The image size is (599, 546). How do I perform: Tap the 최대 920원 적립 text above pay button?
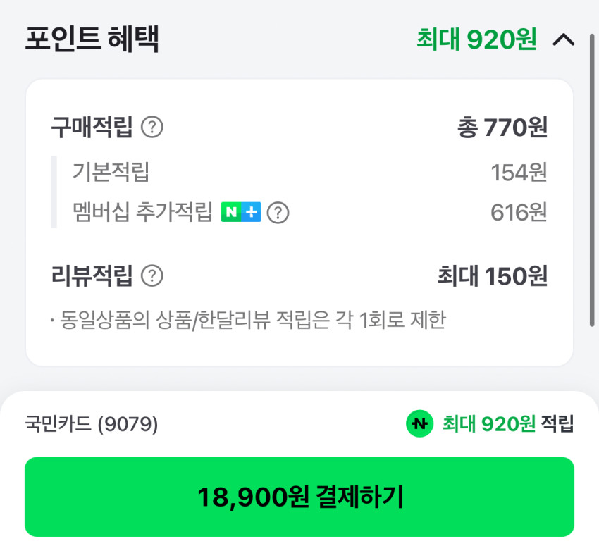[507, 423]
